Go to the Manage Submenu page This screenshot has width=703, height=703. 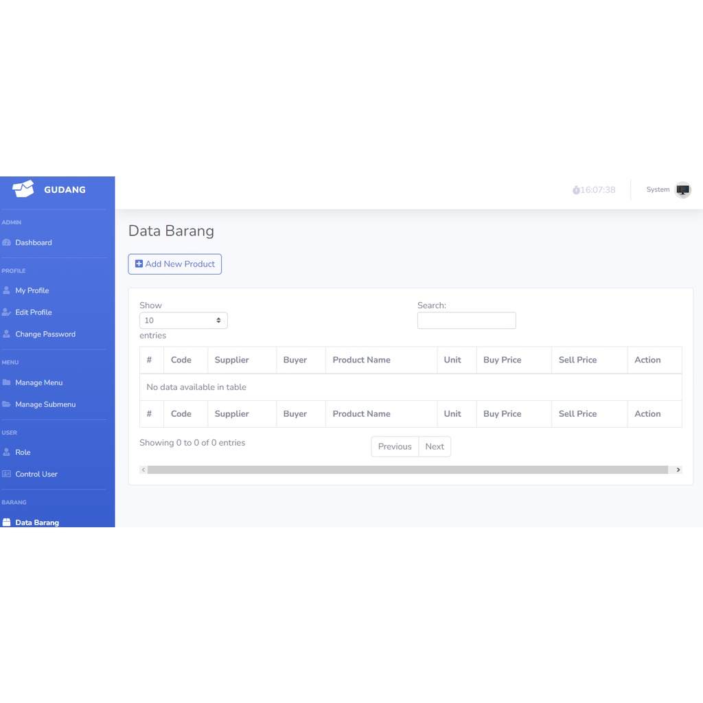tap(45, 404)
